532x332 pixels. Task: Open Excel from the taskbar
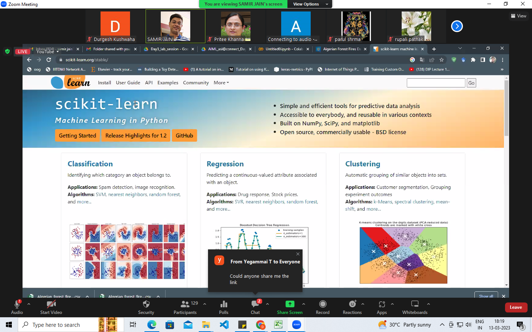point(278,325)
